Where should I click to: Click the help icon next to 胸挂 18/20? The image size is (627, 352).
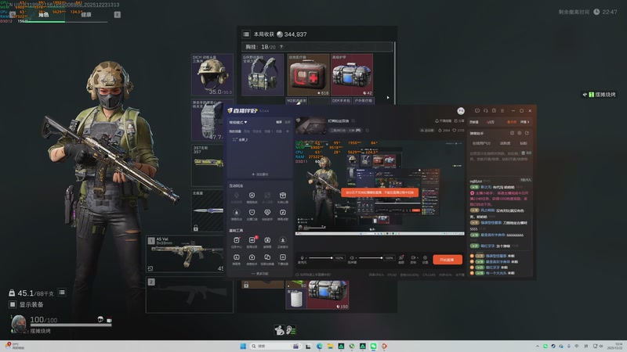(x=281, y=47)
